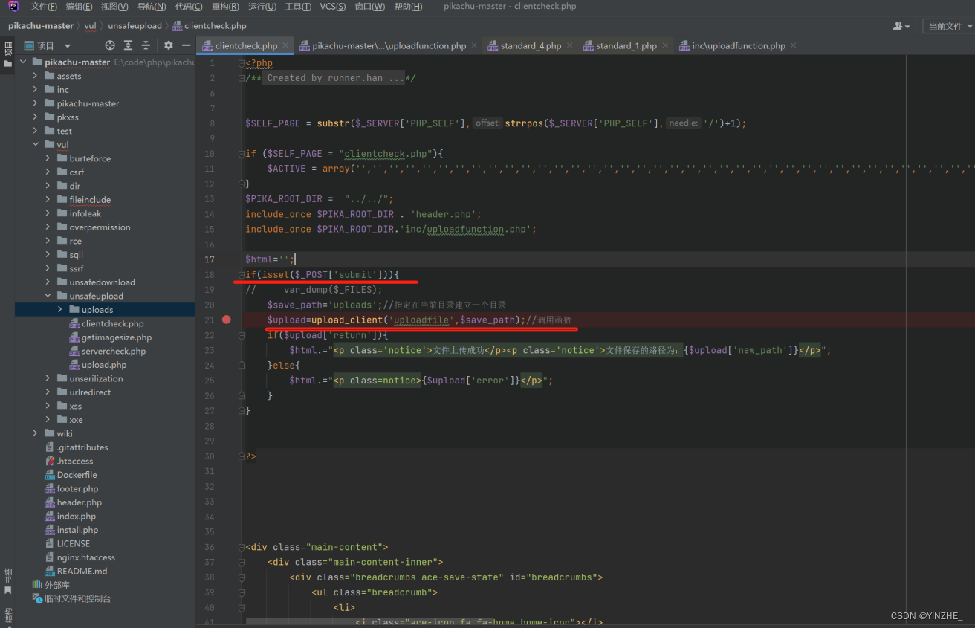Click the unsafeupload breadcrumb in navigation bar

tap(135, 26)
